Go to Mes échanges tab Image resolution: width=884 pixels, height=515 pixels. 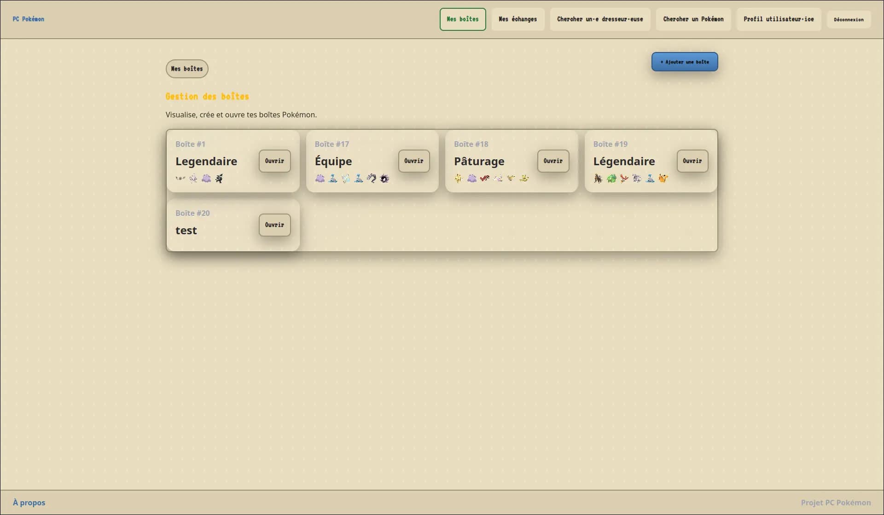click(518, 19)
